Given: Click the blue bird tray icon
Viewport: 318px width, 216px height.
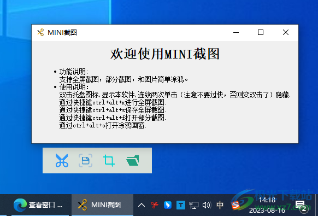Looking at the screenshot, I should coord(168,205).
